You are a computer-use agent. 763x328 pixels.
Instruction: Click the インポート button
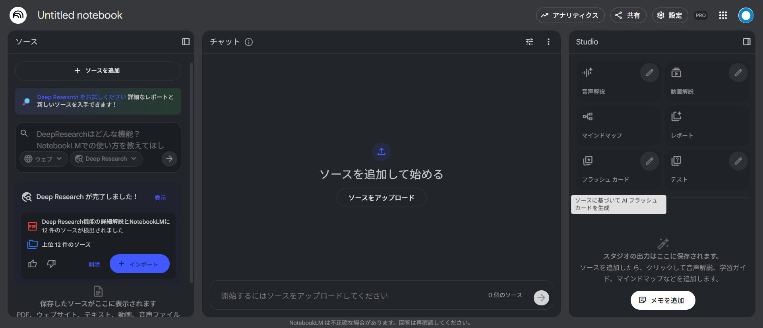click(139, 264)
